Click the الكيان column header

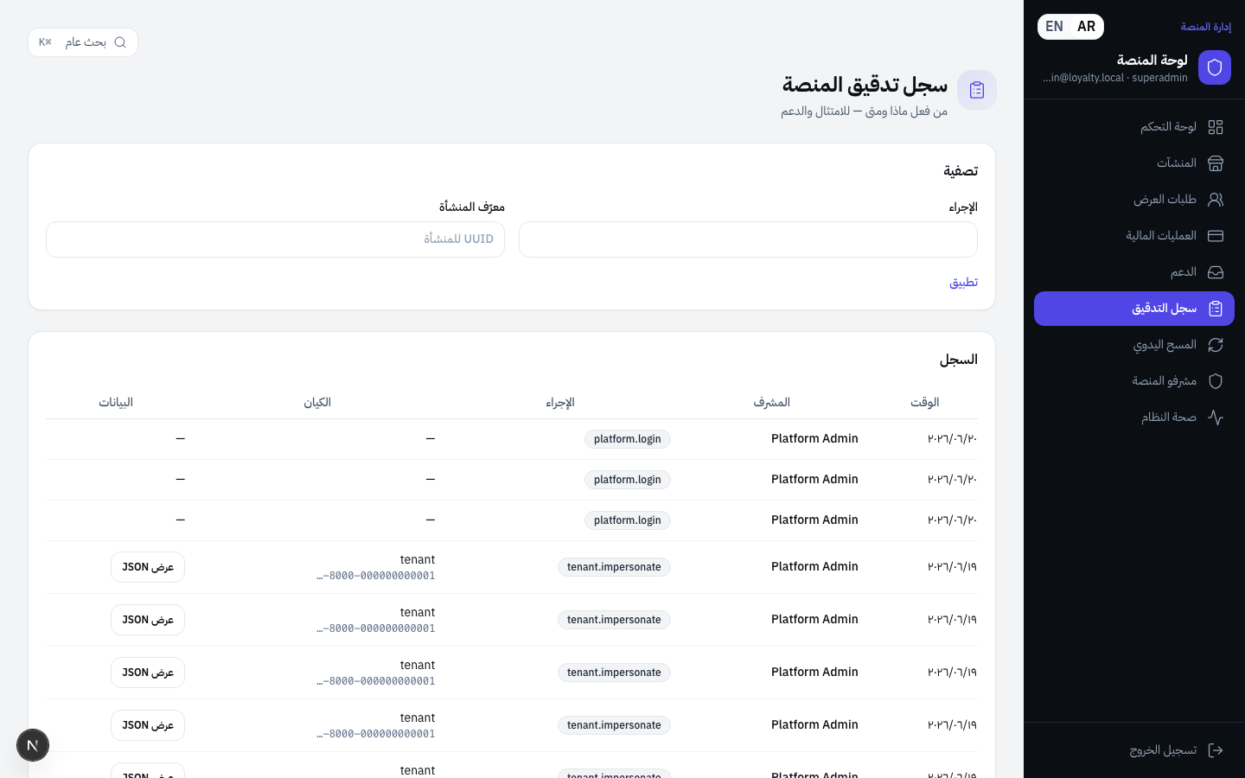pyautogui.click(x=317, y=402)
